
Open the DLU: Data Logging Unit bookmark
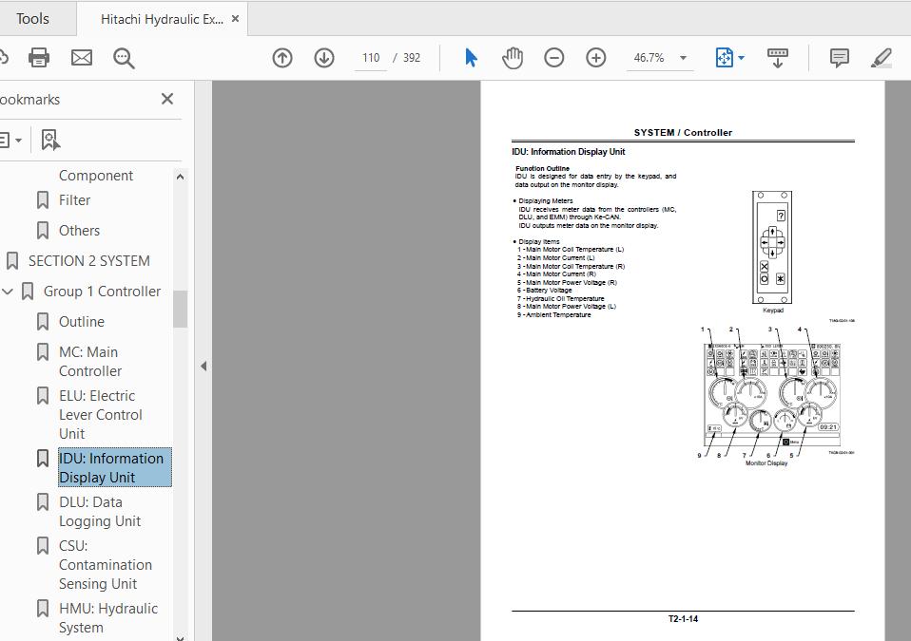coord(102,511)
